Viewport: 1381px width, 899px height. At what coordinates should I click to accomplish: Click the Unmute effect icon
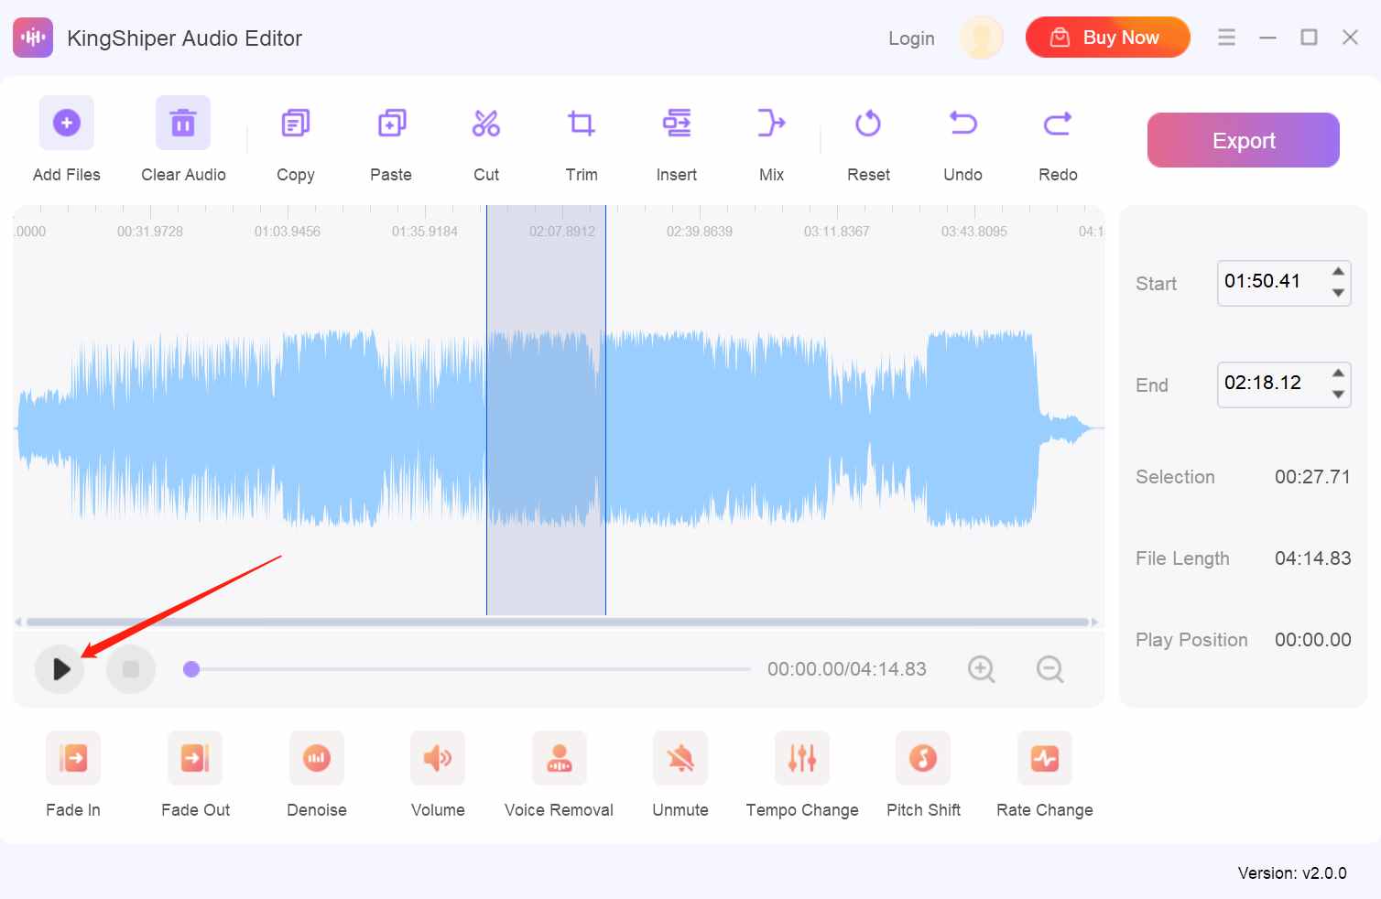680,758
